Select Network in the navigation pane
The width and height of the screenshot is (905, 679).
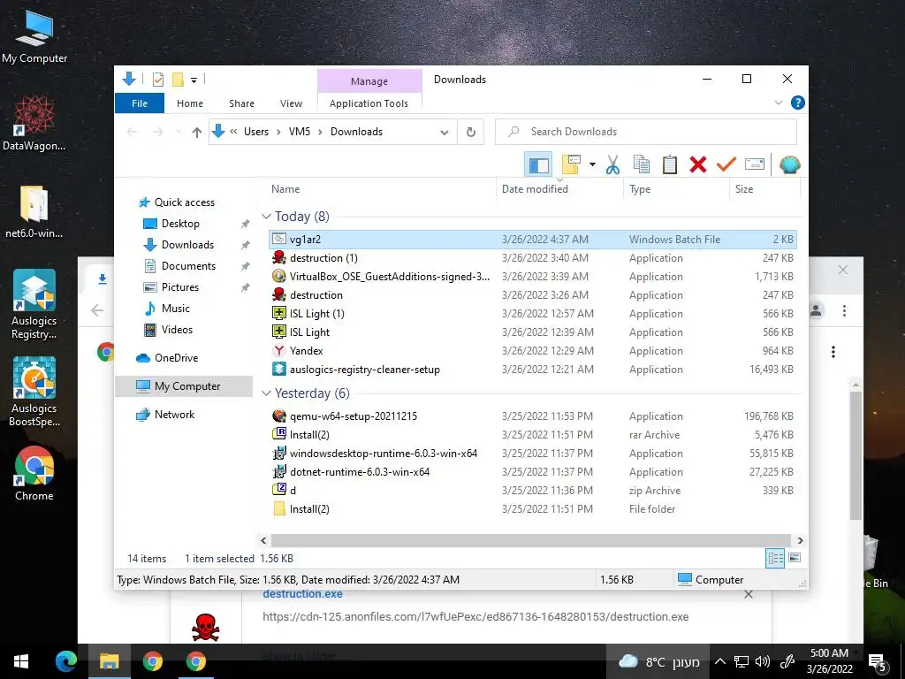click(x=174, y=415)
